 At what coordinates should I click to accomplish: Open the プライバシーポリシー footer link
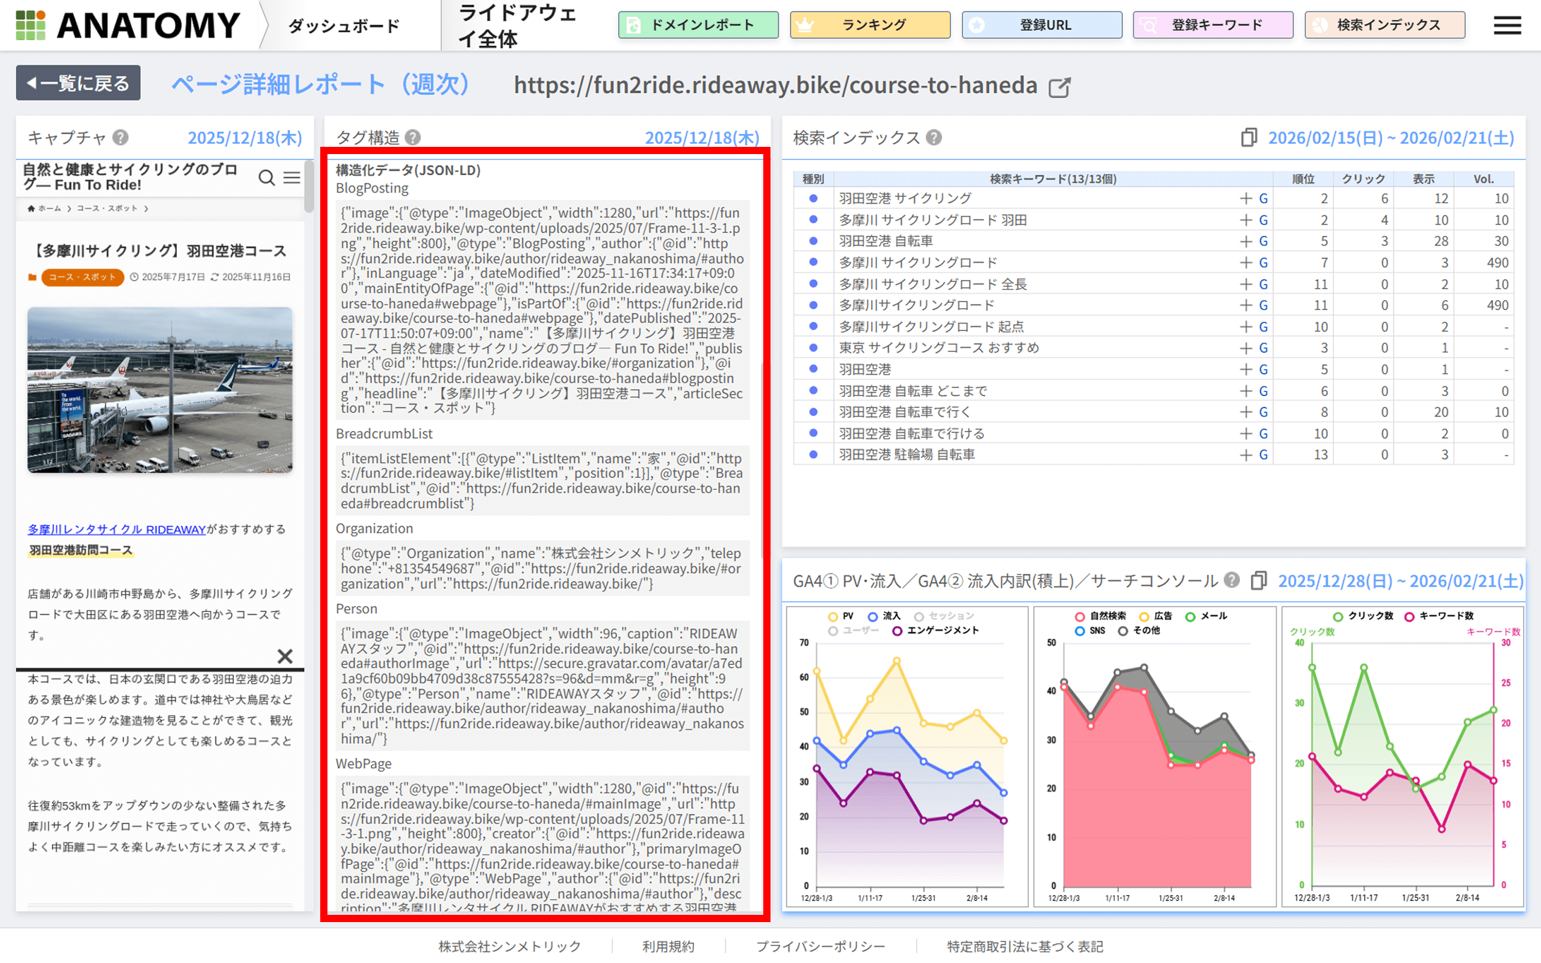[820, 946]
